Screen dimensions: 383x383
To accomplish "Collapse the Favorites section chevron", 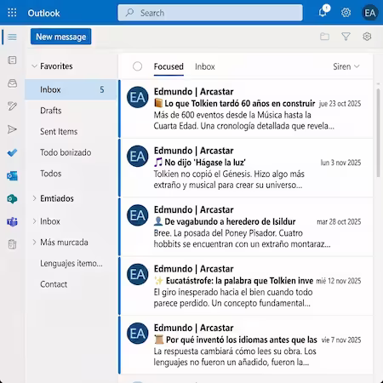I will pyautogui.click(x=34, y=66).
